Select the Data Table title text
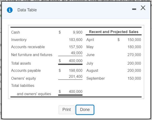The height and width of the screenshot is (120, 152). tap(27, 10)
